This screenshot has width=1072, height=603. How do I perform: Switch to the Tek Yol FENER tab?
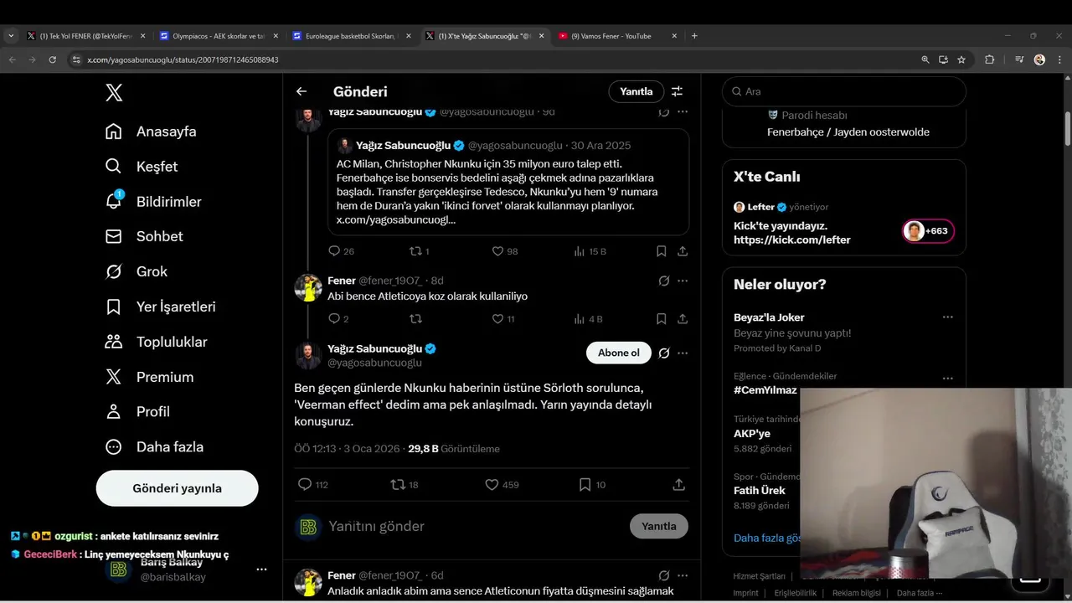[x=86, y=36]
